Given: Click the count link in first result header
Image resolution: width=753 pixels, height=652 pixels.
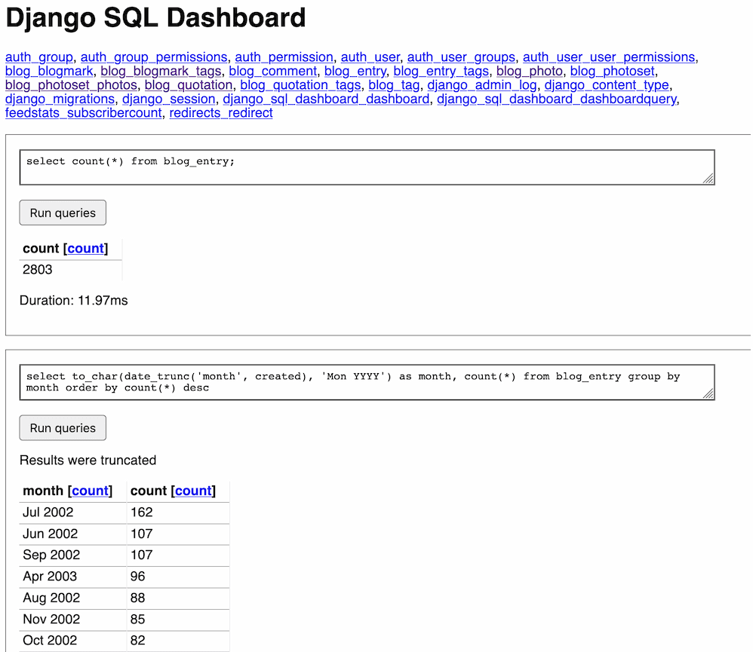Looking at the screenshot, I should tap(85, 249).
